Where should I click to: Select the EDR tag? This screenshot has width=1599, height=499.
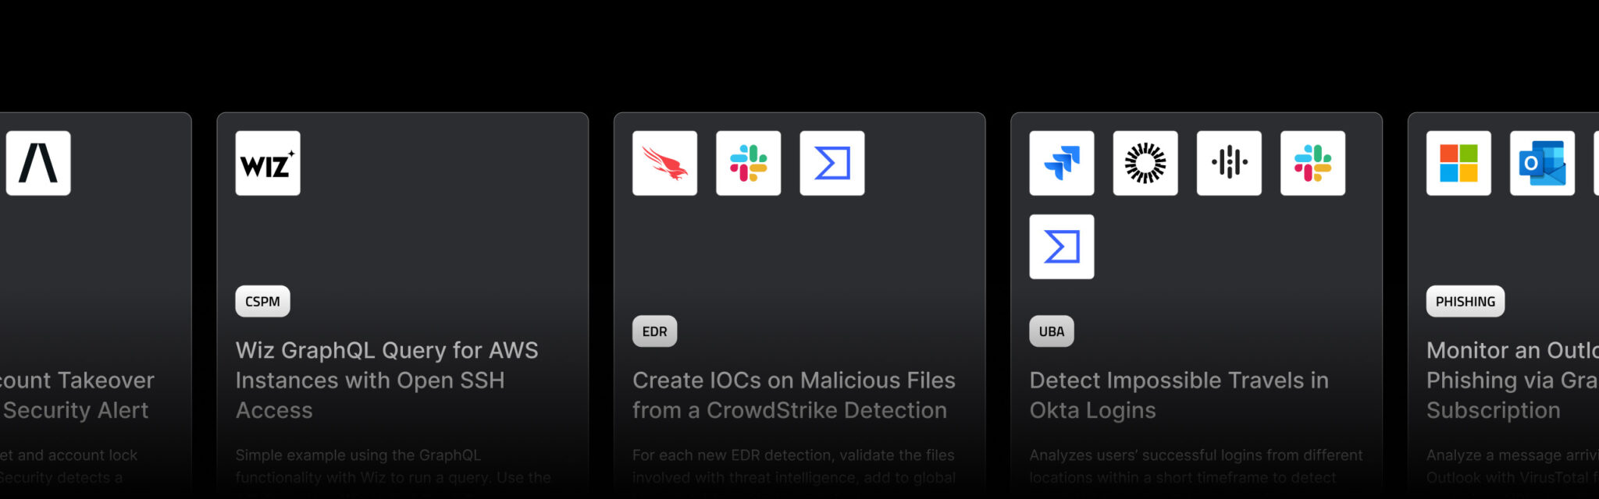pos(654,331)
